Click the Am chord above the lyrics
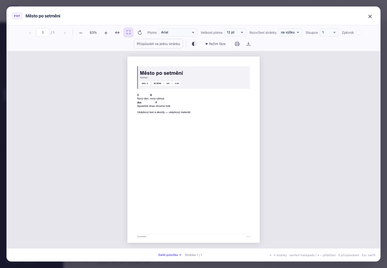Screen dimensions: 387x268 [139, 102]
